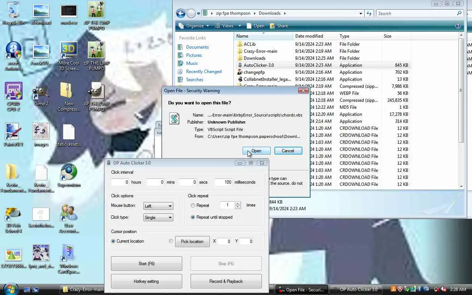Click the Explorer address bar refresh button

(x=369, y=14)
